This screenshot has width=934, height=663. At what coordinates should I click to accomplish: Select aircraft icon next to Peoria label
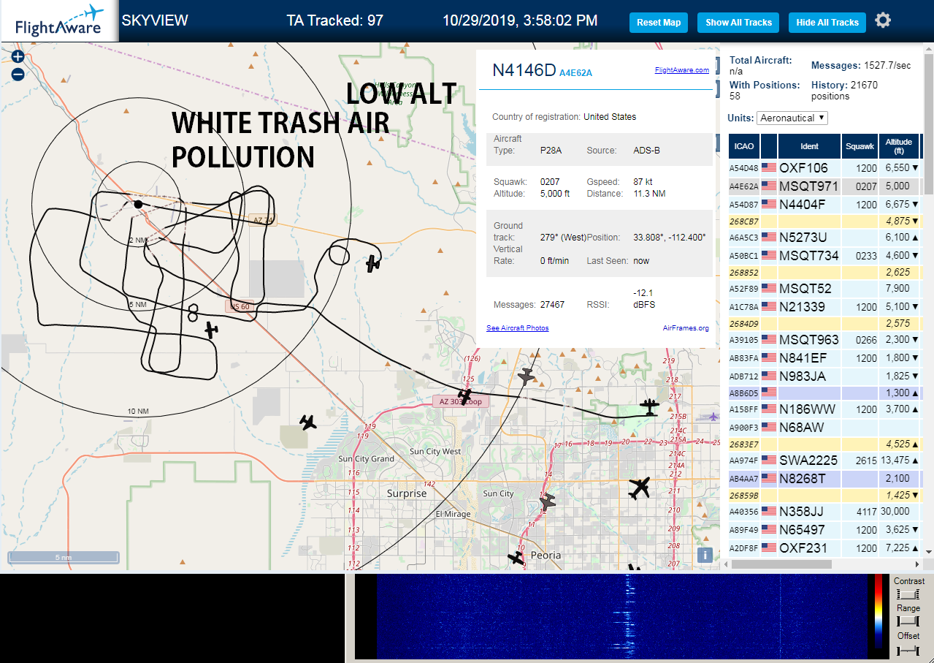(516, 558)
